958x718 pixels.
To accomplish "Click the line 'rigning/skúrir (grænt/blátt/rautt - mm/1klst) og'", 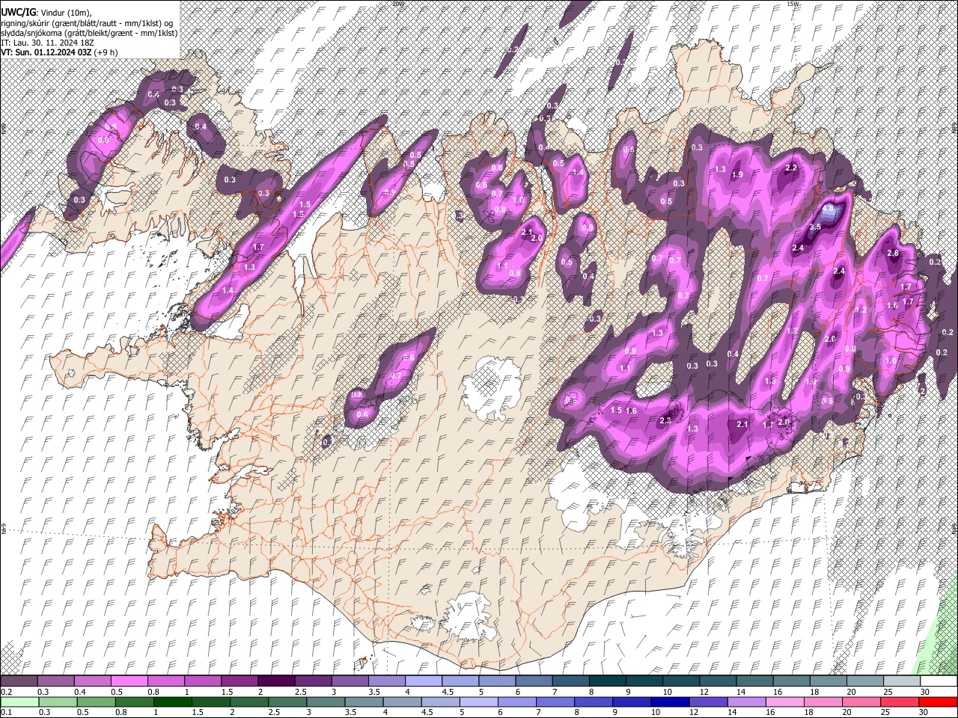I will 88,22.
